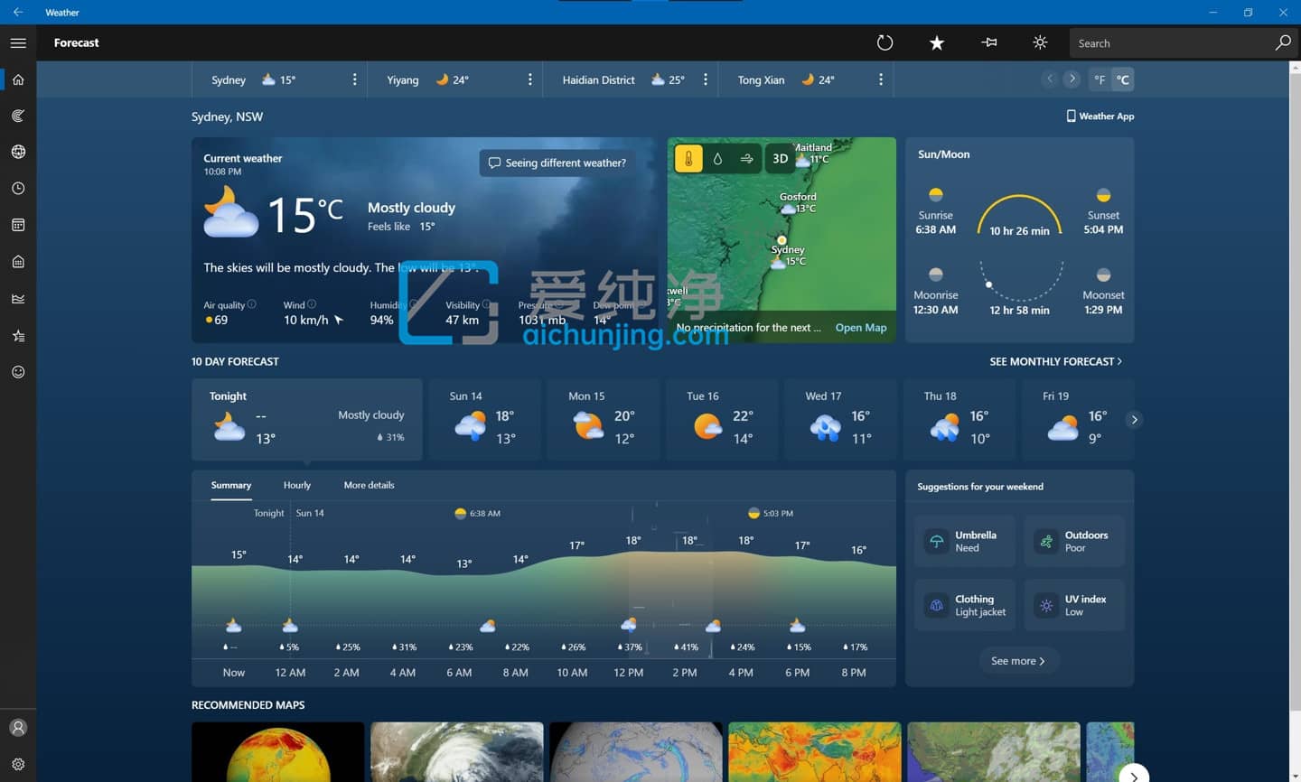This screenshot has width=1301, height=782.
Task: Expand next days in 10 day forecast
Action: coord(1134,419)
